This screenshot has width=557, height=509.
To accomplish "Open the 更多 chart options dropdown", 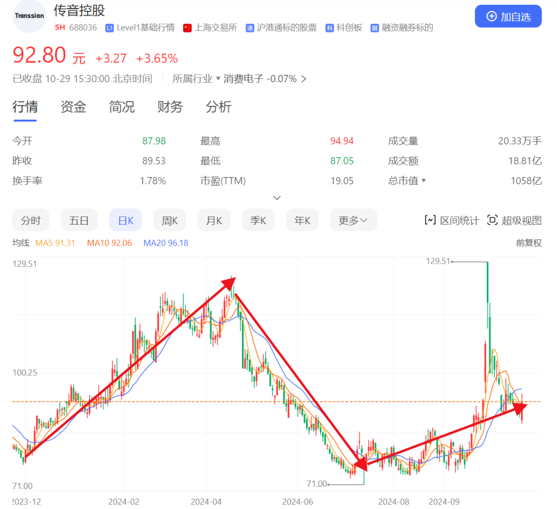I will point(353,220).
